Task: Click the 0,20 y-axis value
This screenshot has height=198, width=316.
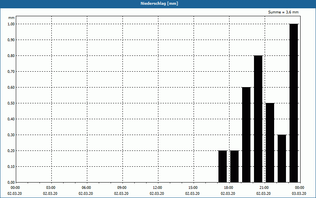Action: click(11, 151)
